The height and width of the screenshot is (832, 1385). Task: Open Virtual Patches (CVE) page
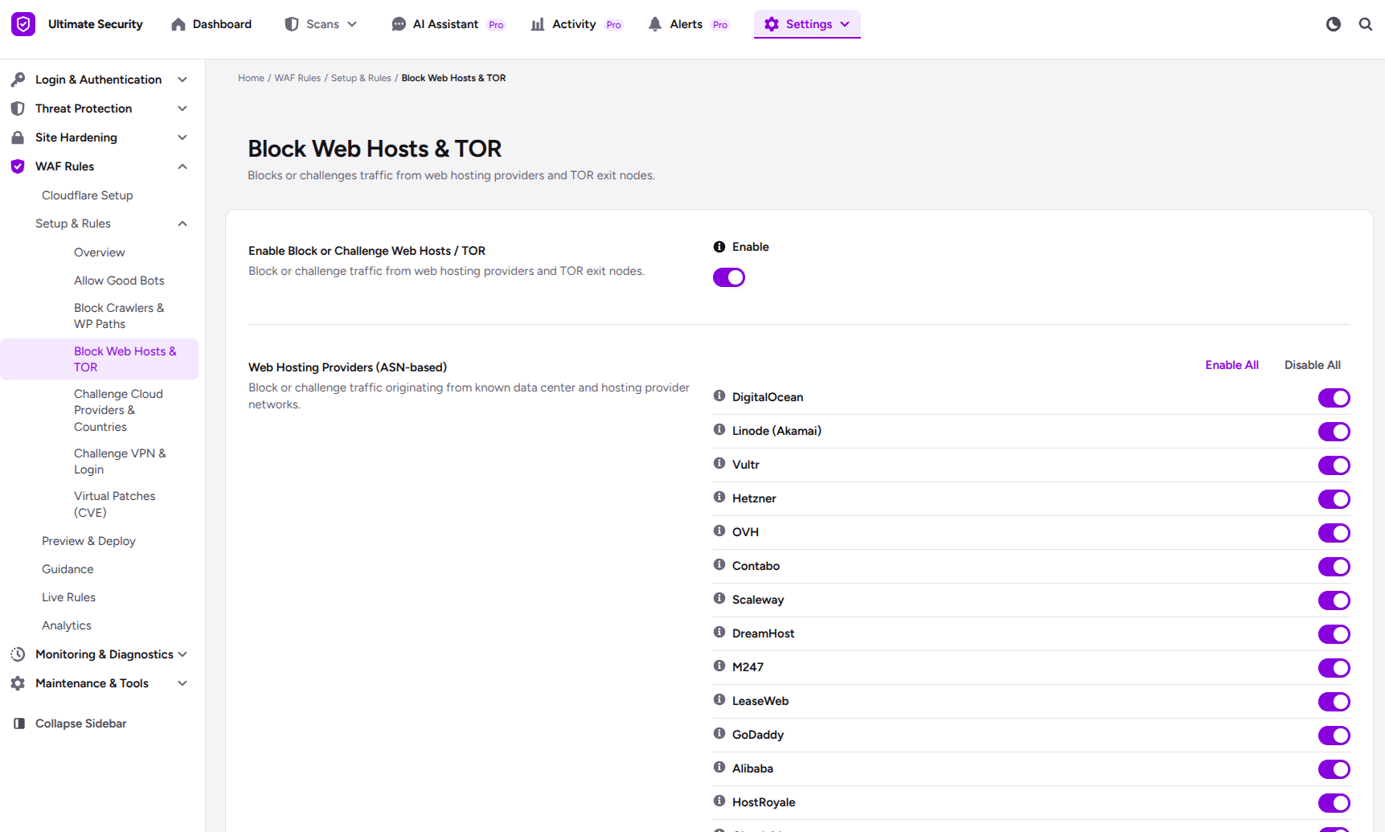click(x=115, y=504)
